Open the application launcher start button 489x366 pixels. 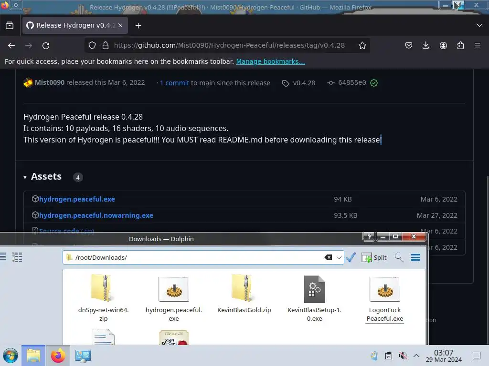(x=11, y=356)
